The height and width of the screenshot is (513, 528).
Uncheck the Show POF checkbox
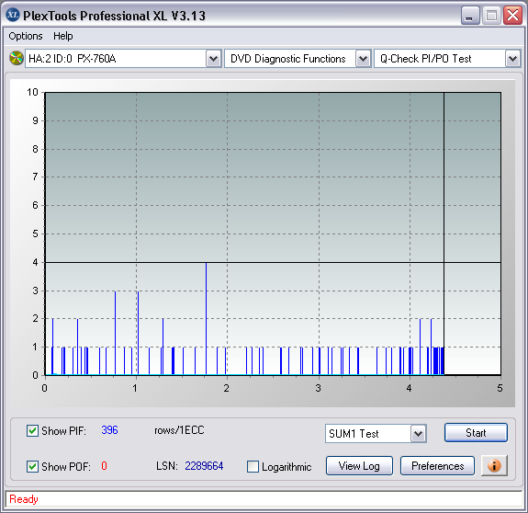pyautogui.click(x=32, y=466)
